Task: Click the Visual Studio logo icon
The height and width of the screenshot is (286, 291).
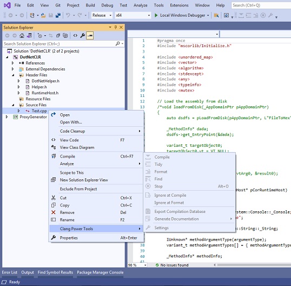Action: [7, 5]
